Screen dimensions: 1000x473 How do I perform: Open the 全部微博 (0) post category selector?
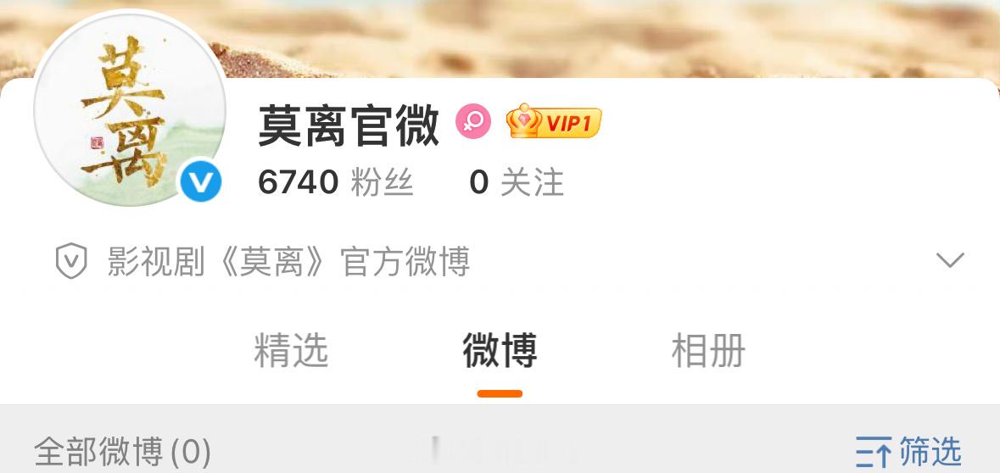point(122,452)
